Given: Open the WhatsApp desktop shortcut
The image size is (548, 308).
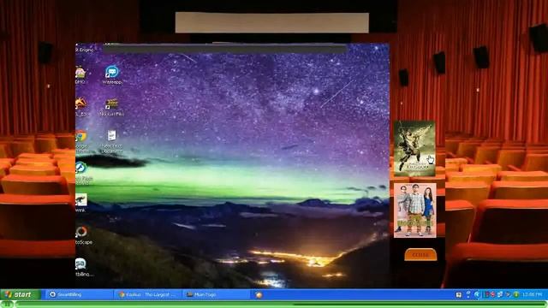Looking at the screenshot, I should [x=112, y=72].
